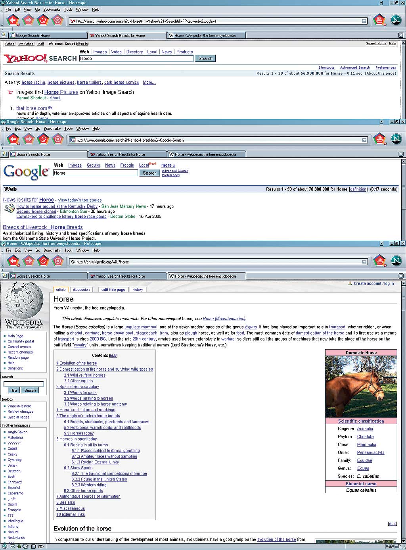Image resolution: width=406 pixels, height=550 pixels.
Task: Click Wikipedia sidebar Go button
Action: [14, 390]
